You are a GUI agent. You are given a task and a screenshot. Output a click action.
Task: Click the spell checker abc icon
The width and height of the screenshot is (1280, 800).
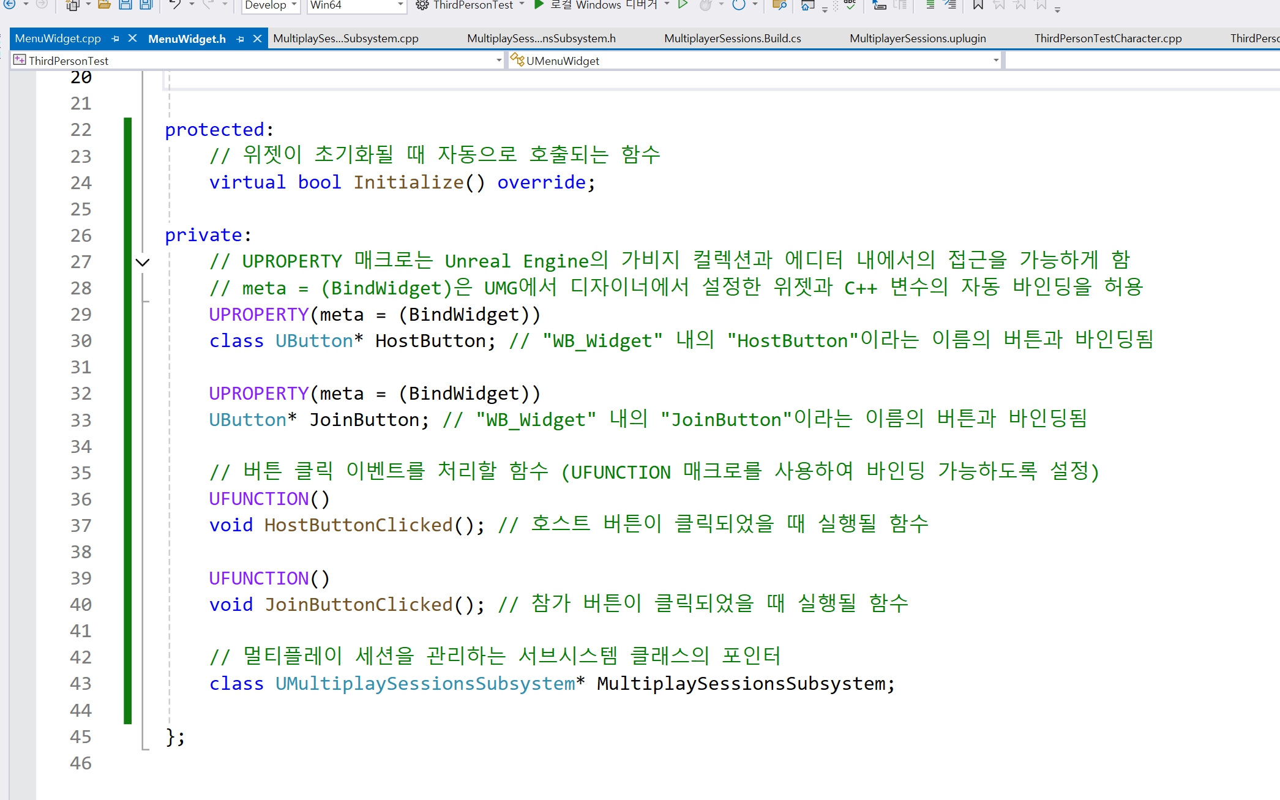pyautogui.click(x=850, y=5)
